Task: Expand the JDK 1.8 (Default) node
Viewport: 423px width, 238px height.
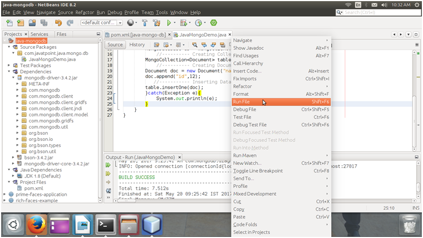Action: click(13, 176)
